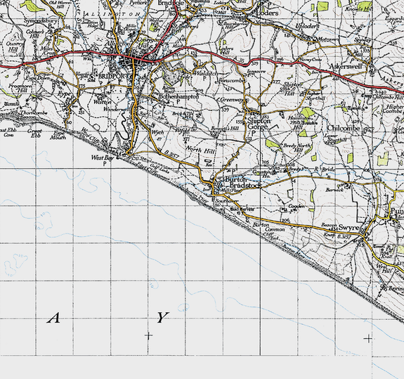Click the North Hill label
404x379 pixels.
coord(200,150)
